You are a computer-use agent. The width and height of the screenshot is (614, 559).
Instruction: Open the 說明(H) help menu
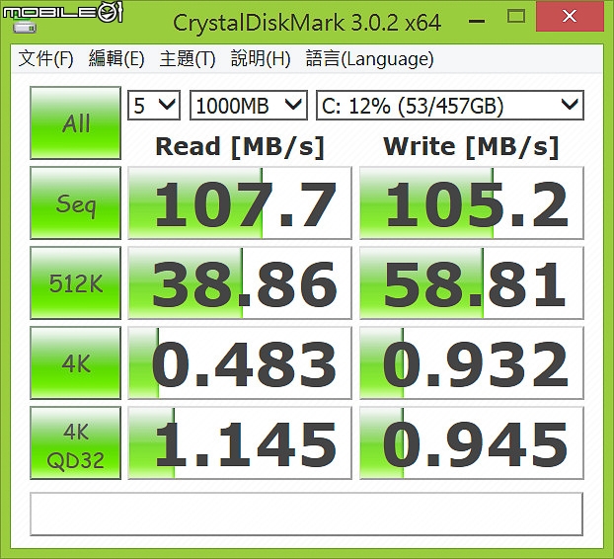coord(261,58)
